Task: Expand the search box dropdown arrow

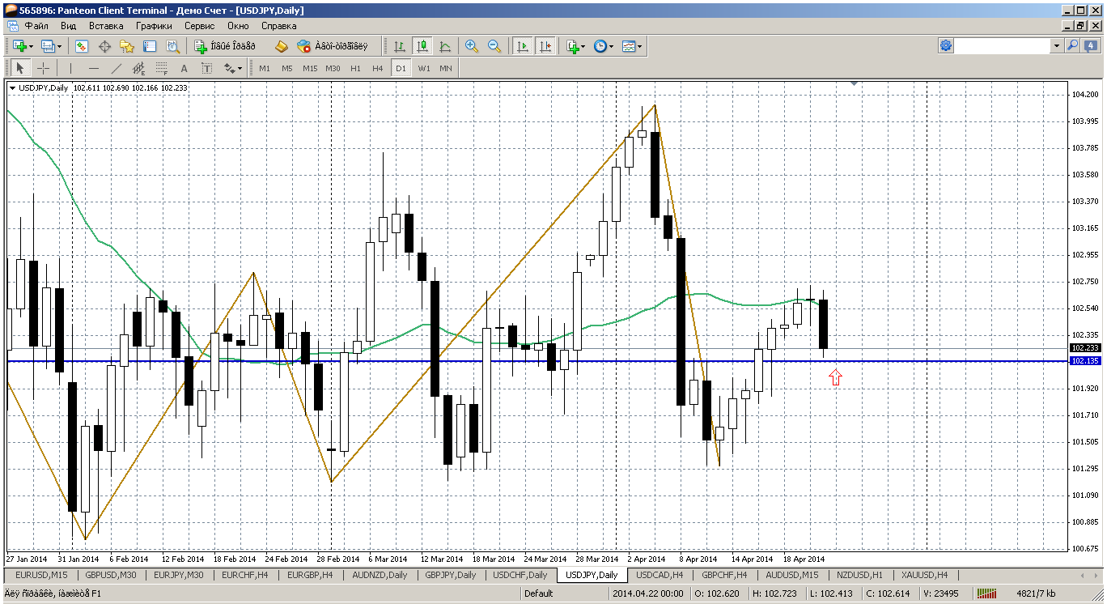Action: 1057,46
